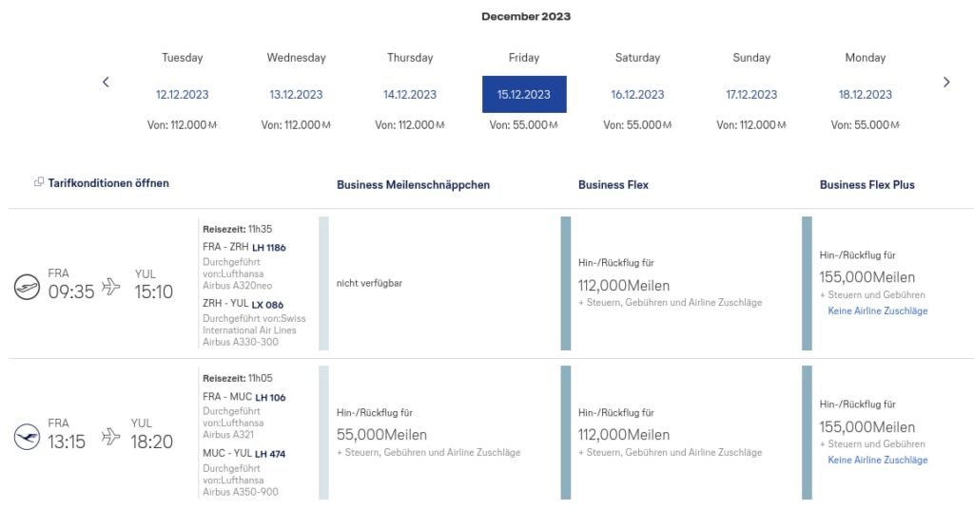
Task: Click airplane icon between FRA 13:15 and YUL
Action: tap(110, 436)
